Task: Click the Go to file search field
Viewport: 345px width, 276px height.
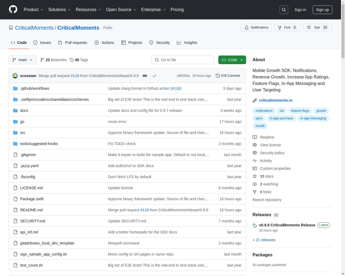Action: [x=182, y=60]
